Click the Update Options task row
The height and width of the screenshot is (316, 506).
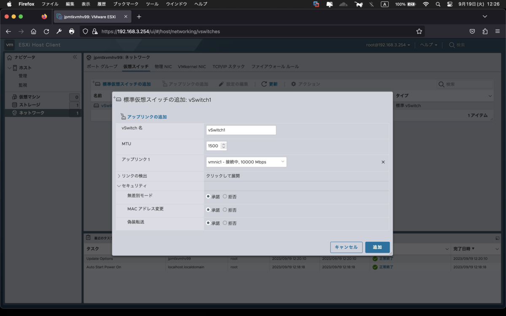[292, 259]
